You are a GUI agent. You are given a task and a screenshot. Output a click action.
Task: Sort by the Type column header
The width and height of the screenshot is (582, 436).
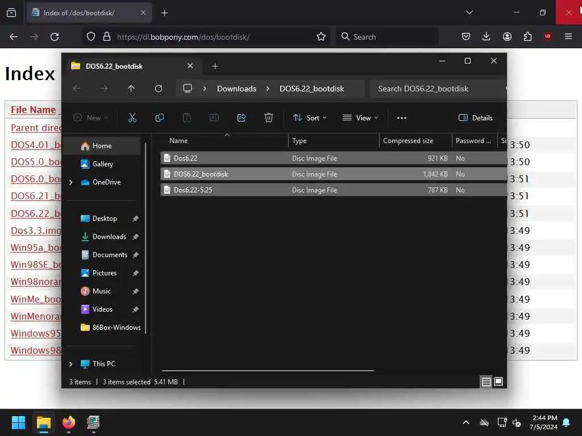[334, 141]
